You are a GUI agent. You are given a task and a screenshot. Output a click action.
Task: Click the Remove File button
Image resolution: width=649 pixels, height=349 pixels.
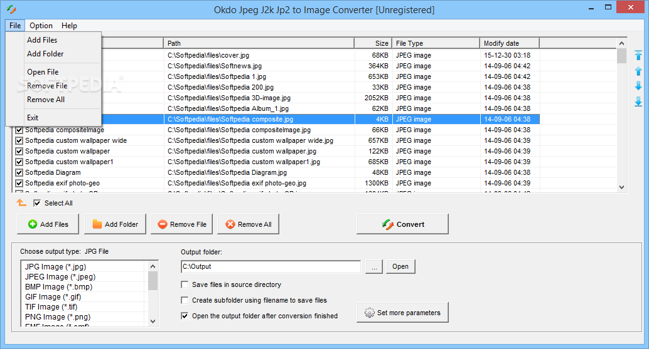pos(181,224)
